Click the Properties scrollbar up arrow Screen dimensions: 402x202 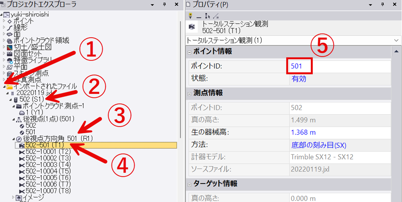coord(396,52)
